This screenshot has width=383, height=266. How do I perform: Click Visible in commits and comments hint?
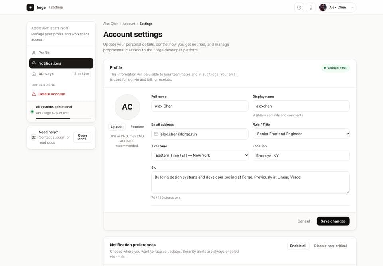(278, 115)
